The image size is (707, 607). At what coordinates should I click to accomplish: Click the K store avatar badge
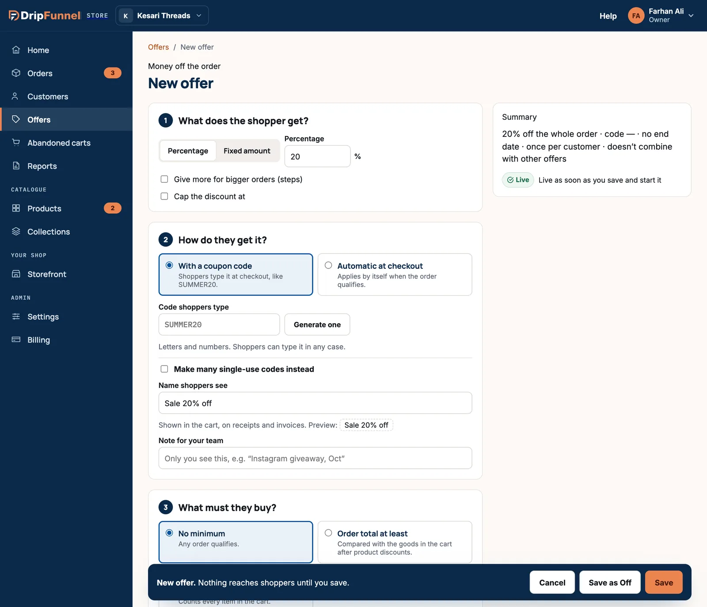point(125,15)
